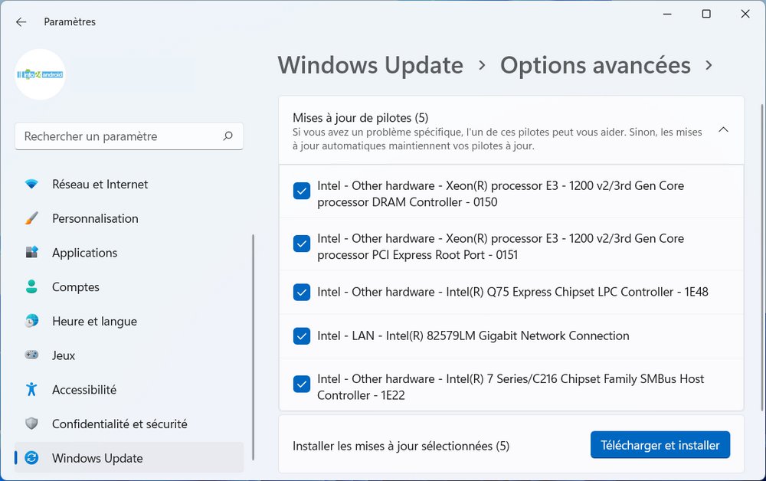The height and width of the screenshot is (481, 766).
Task: Uncheck the 82579LM Gigabit Network Connection driver
Action: (x=301, y=336)
